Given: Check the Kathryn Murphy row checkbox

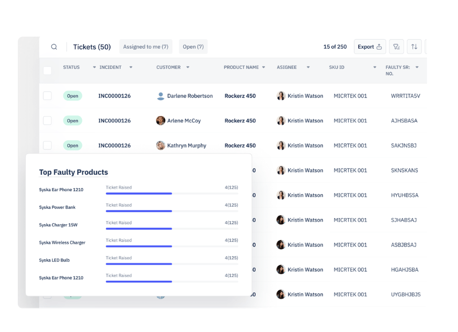Looking at the screenshot, I should [47, 145].
